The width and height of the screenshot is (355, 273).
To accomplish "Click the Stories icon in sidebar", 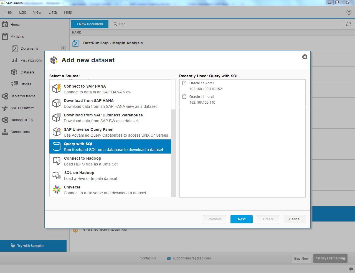I will [14, 84].
